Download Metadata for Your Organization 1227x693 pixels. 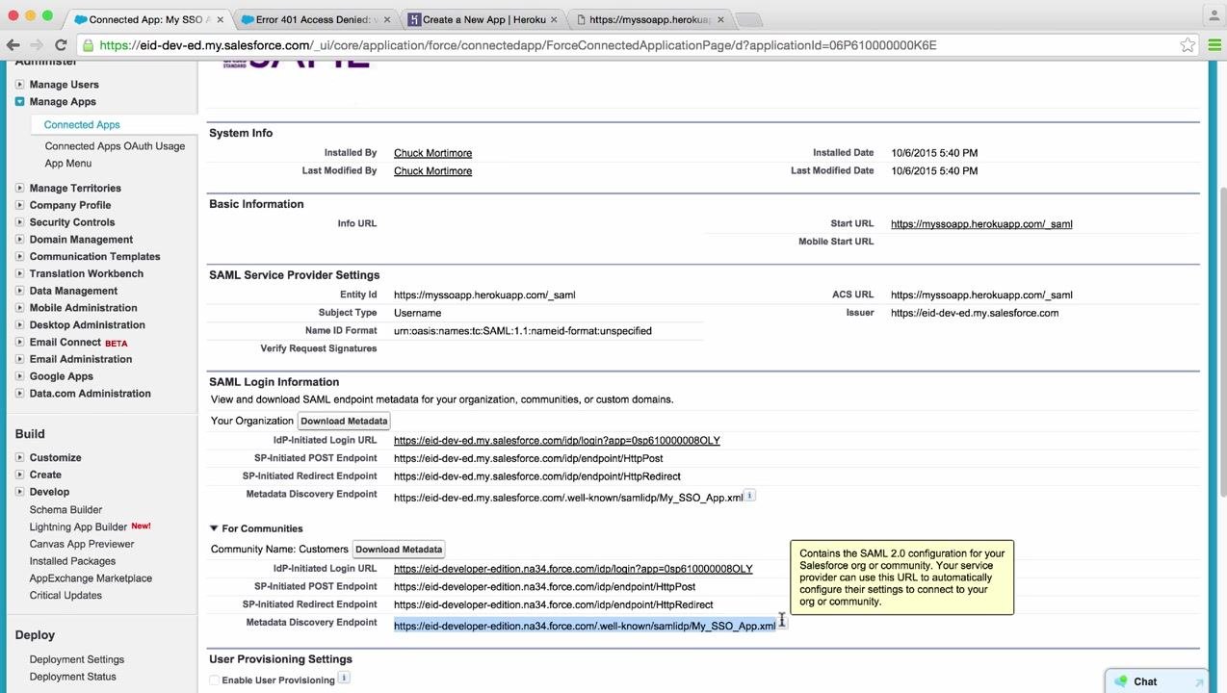click(x=344, y=422)
